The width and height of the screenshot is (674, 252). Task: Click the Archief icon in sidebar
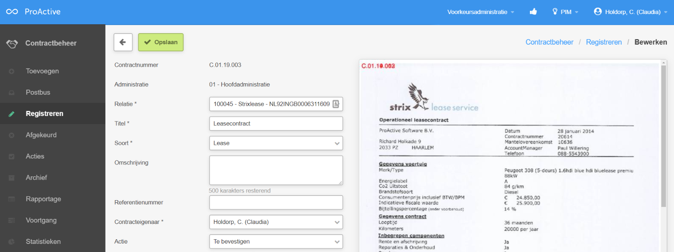[x=11, y=178]
